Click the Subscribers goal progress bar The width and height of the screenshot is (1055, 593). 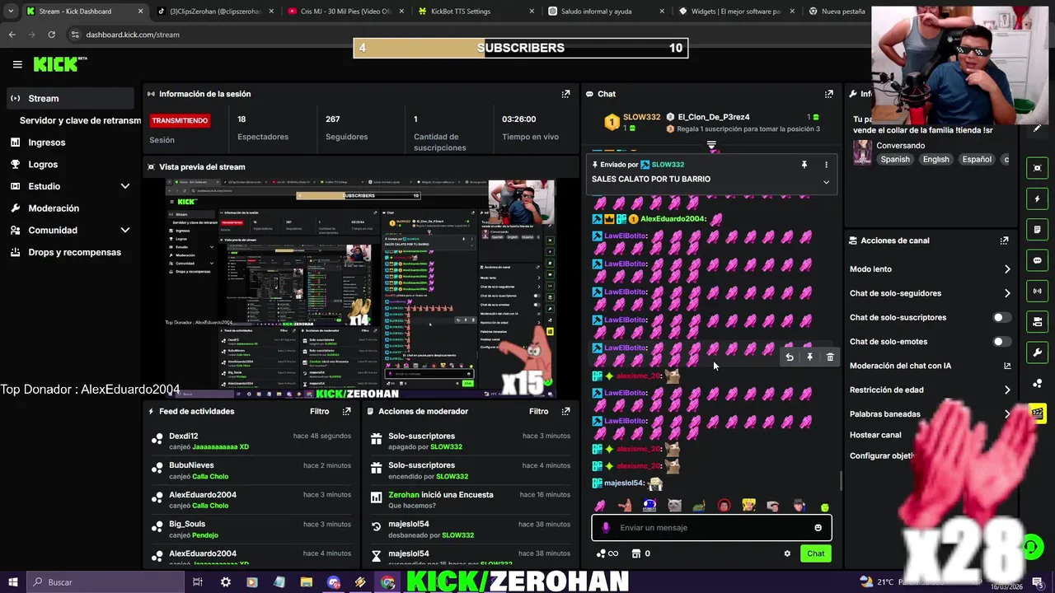(521, 48)
